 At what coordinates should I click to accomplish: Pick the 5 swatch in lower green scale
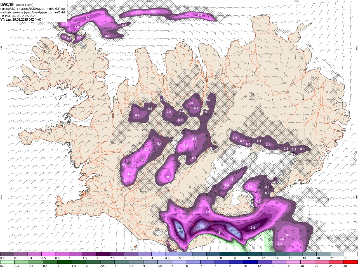click(179, 262)
